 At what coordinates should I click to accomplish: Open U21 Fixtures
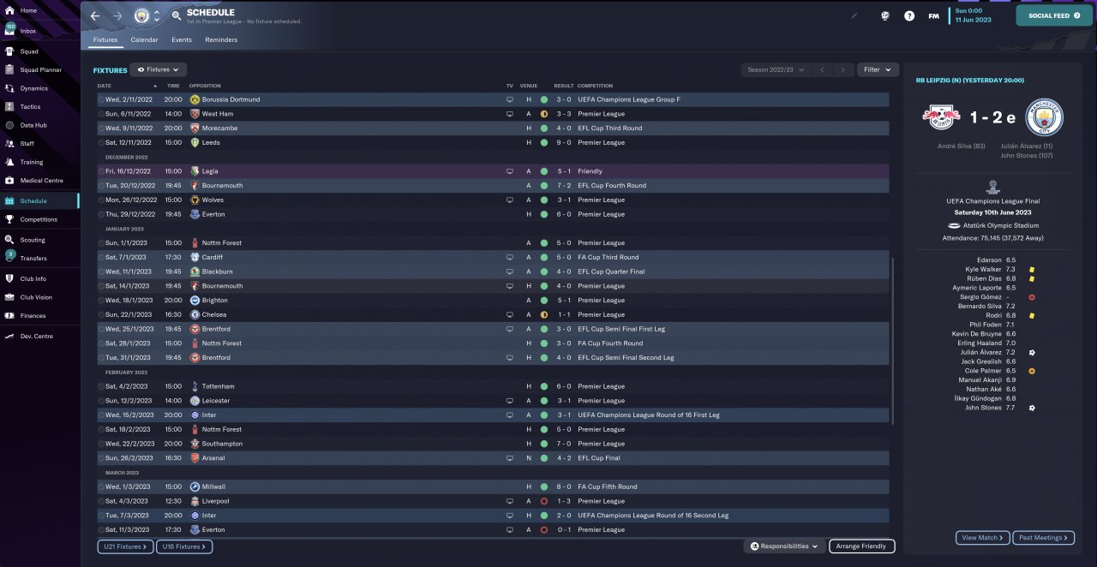coord(125,546)
